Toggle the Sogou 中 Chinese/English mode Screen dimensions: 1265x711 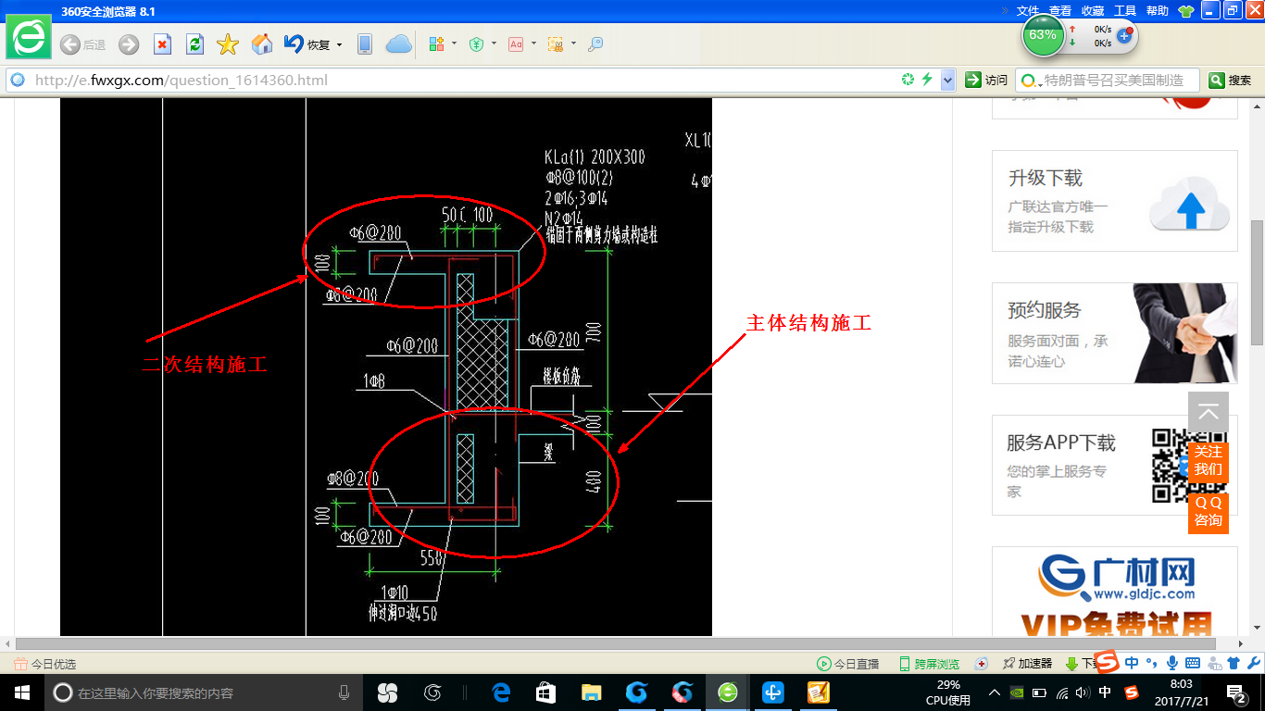1132,663
